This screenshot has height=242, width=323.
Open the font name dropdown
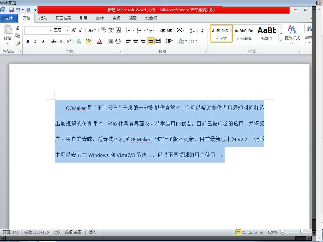click(x=50, y=31)
